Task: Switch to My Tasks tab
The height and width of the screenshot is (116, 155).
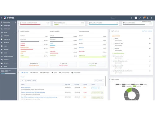Action: point(25,73)
